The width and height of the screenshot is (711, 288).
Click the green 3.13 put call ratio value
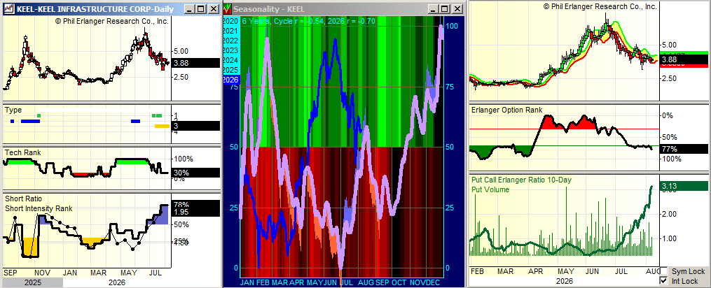(684, 186)
